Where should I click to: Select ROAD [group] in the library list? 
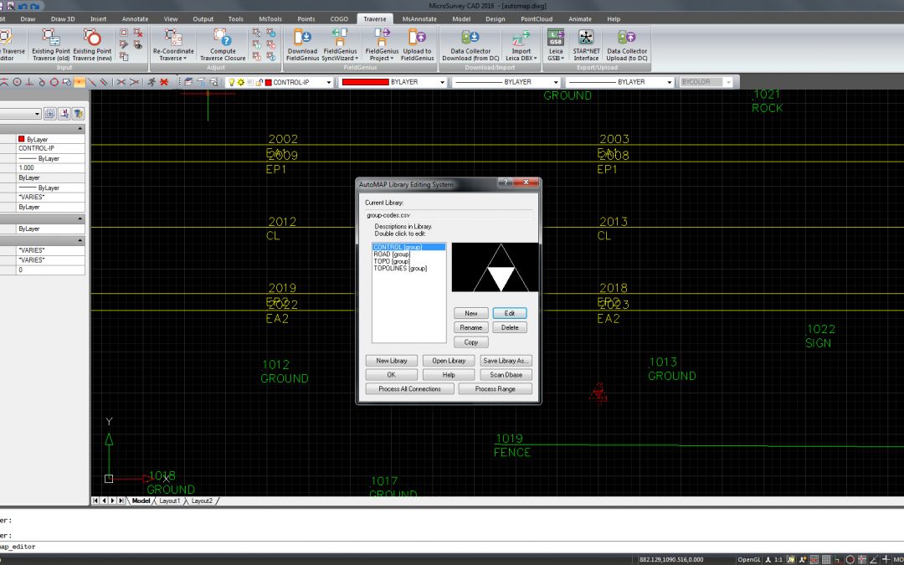[392, 254]
